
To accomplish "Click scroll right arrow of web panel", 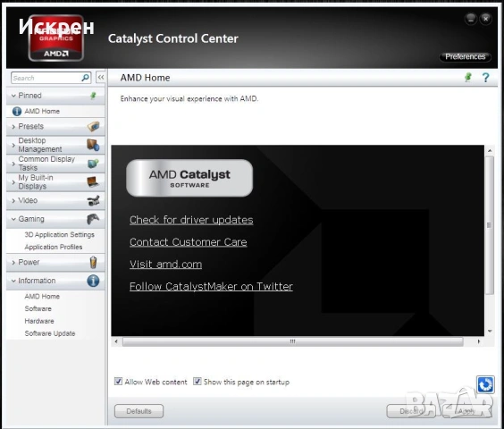I will tap(479, 341).
